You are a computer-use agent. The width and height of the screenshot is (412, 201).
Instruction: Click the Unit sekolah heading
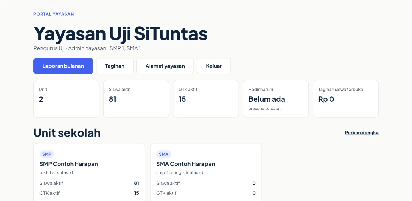coord(67,133)
